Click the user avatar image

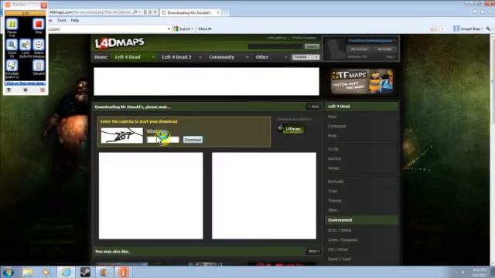tap(336, 49)
